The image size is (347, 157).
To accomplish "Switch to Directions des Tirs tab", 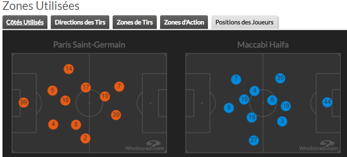I will click(80, 22).
